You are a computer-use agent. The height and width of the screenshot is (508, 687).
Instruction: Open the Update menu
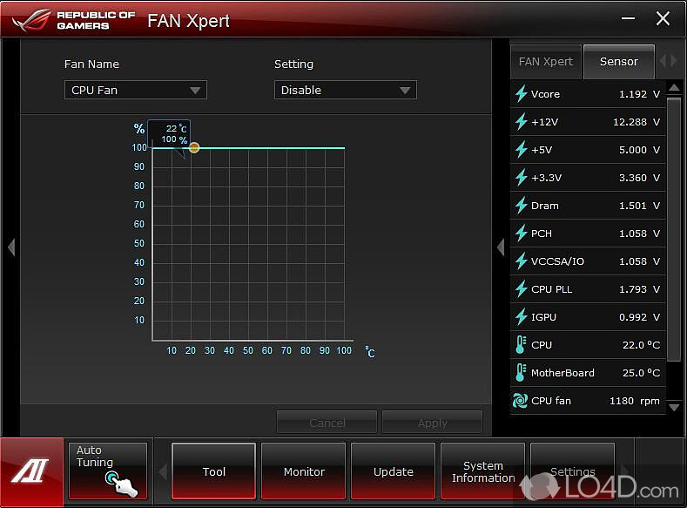pyautogui.click(x=393, y=471)
